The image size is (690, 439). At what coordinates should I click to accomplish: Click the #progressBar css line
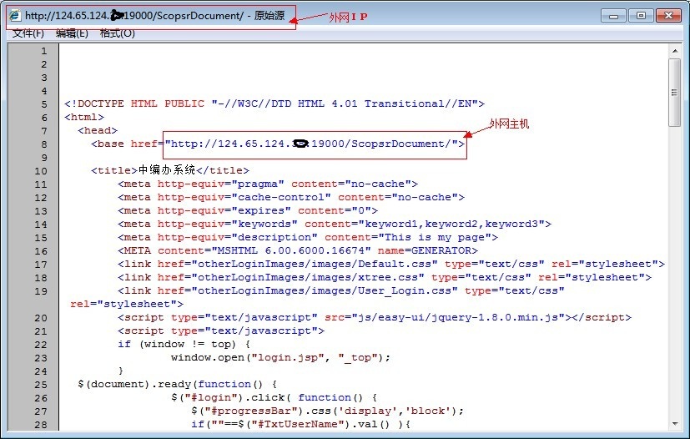(x=327, y=411)
